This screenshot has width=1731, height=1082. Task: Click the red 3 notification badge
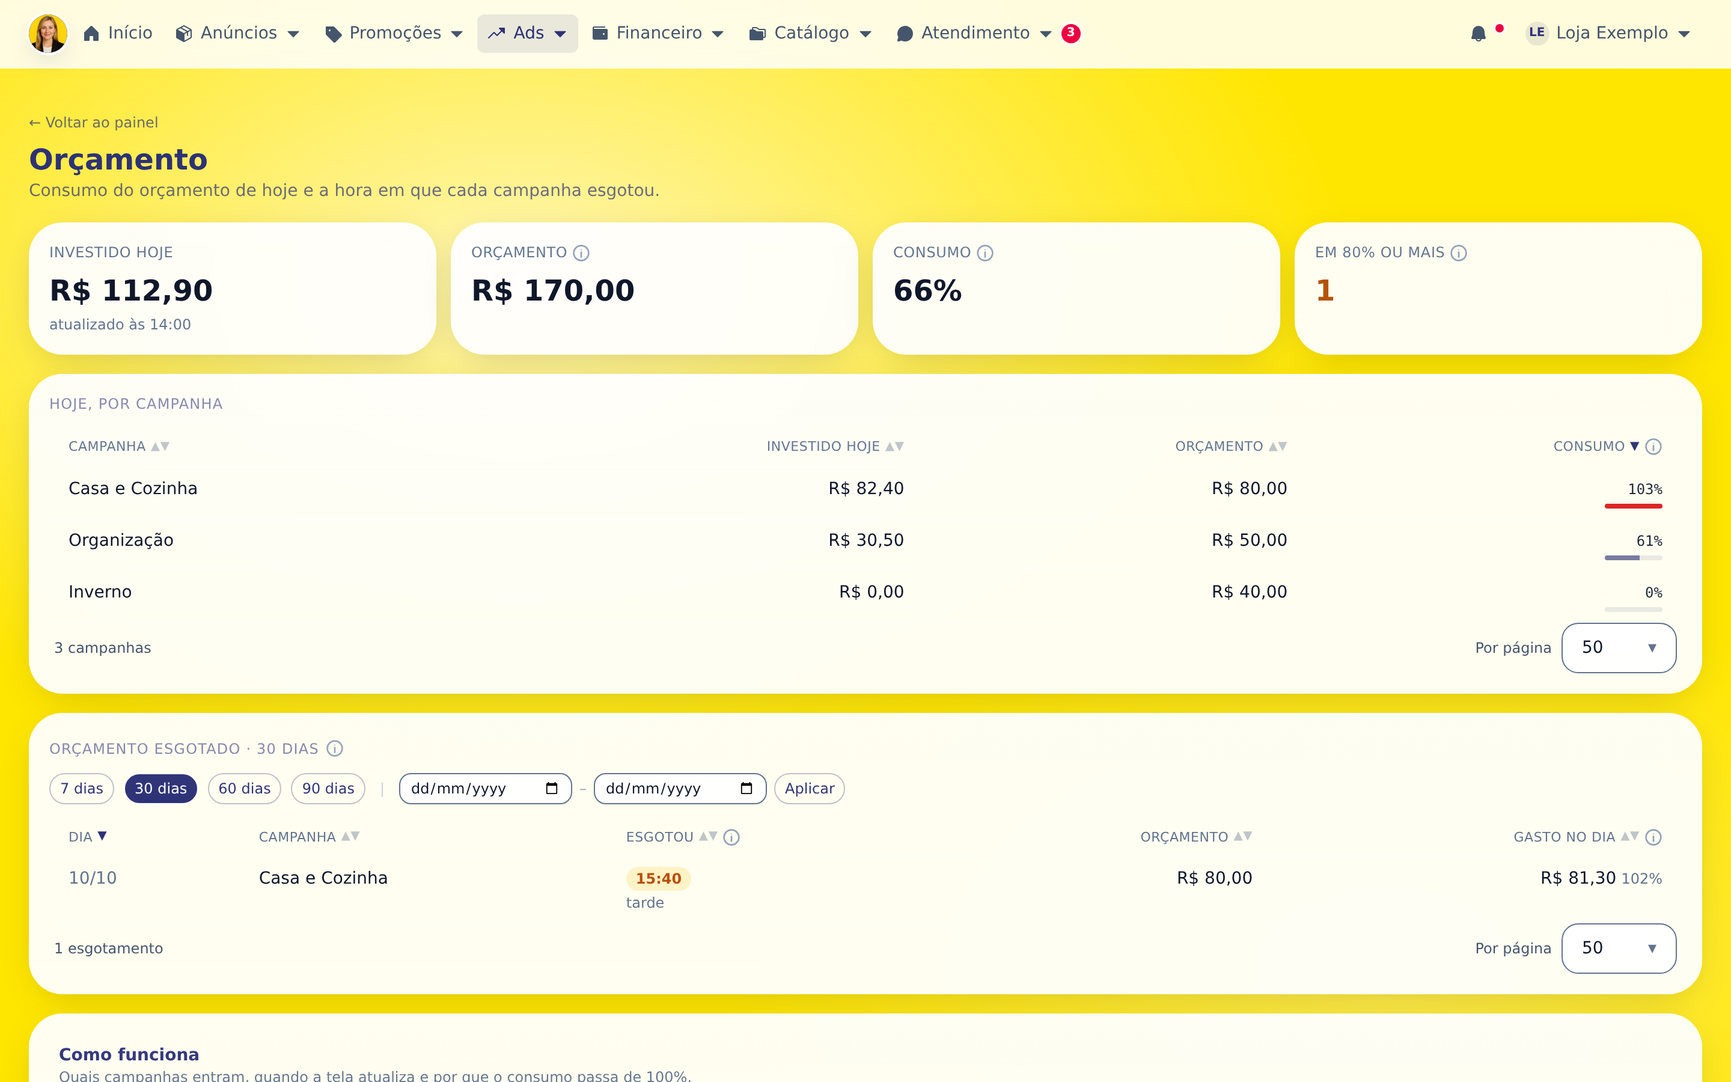(x=1071, y=33)
